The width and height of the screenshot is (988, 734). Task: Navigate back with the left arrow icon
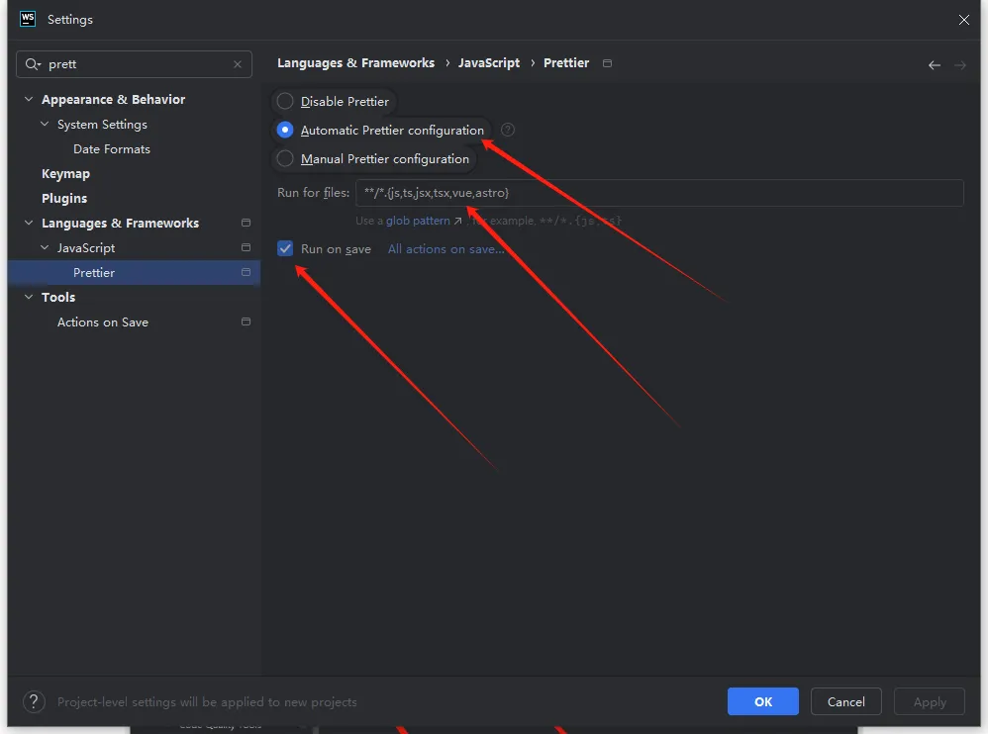coord(934,64)
